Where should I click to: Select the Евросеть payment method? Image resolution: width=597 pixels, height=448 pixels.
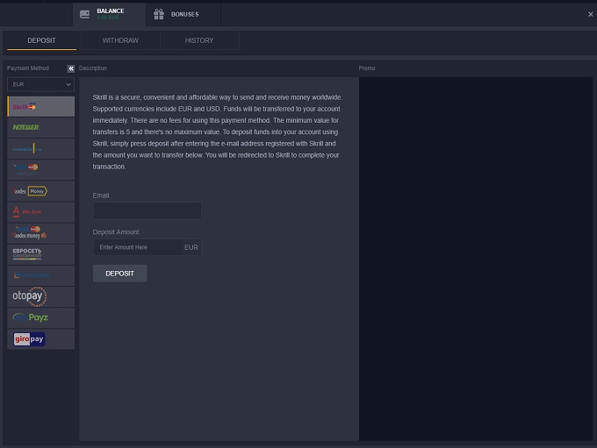(40, 254)
